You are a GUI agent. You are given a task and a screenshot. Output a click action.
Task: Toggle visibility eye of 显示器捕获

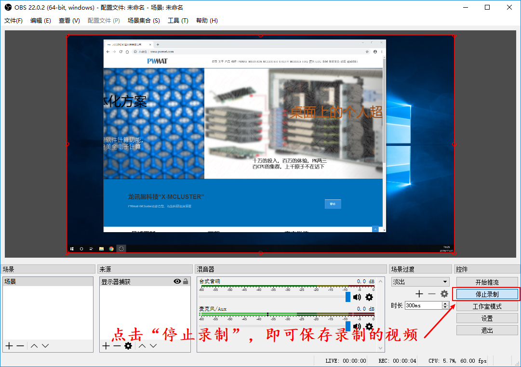[177, 281]
